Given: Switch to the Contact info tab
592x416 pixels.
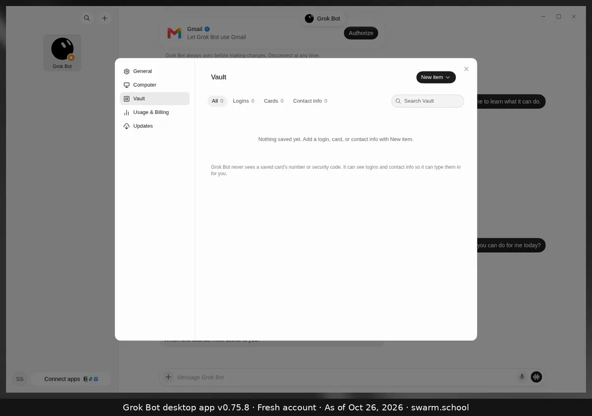Looking at the screenshot, I should click(x=310, y=101).
